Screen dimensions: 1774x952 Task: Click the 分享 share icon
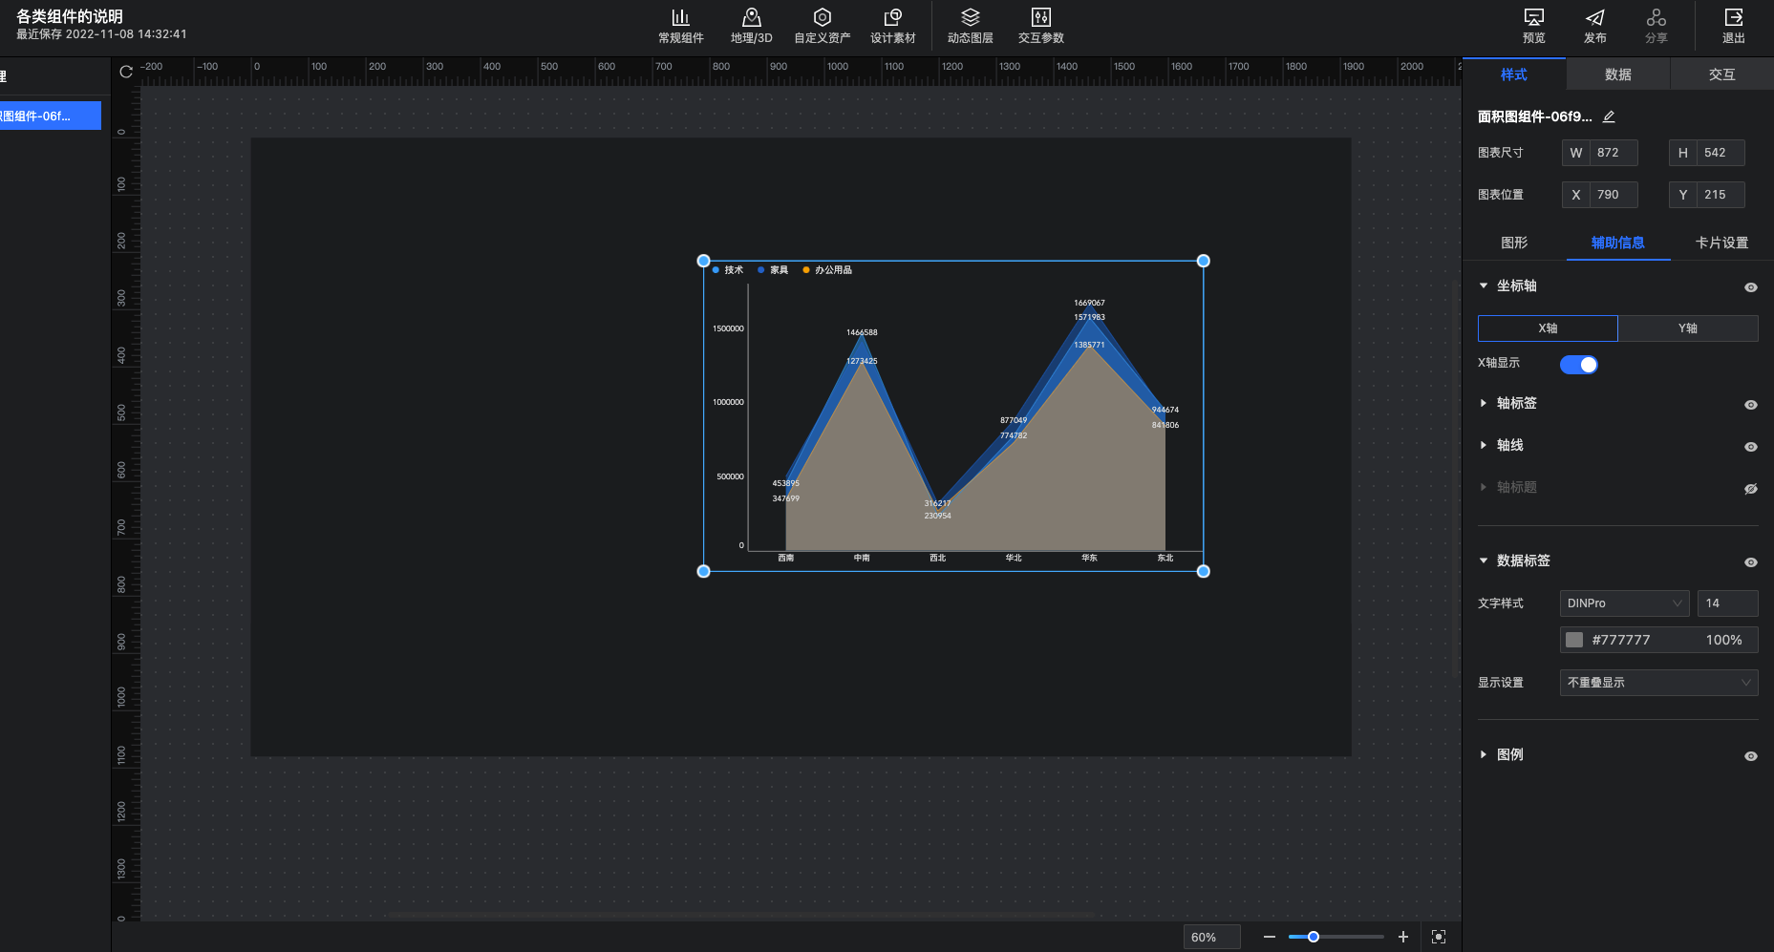pos(1656,18)
